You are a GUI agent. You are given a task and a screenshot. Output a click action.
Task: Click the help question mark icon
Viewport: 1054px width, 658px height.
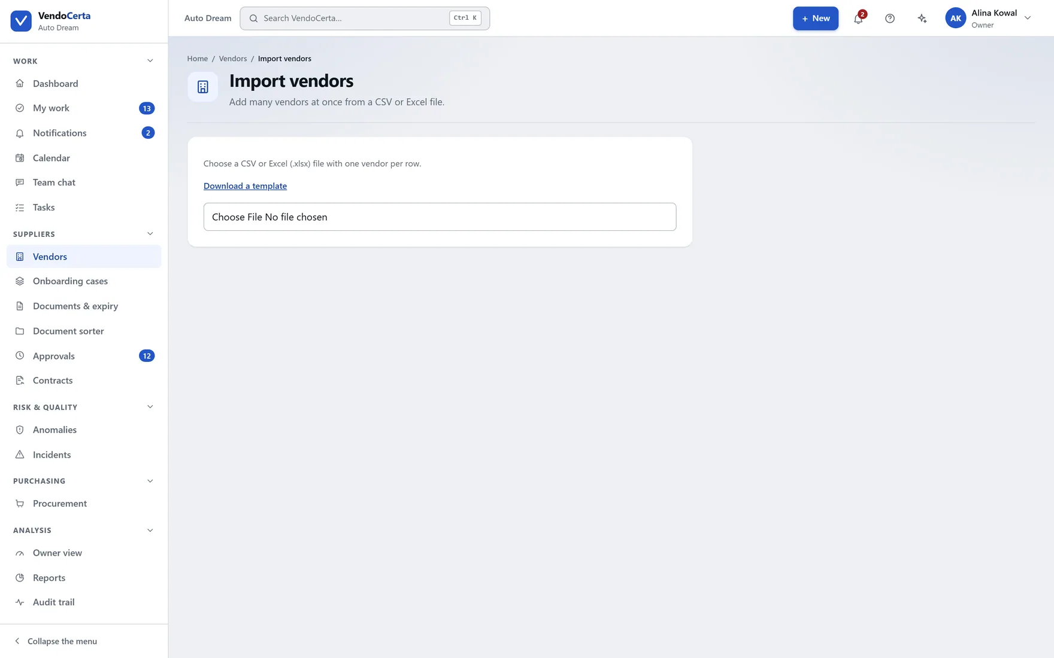click(890, 19)
